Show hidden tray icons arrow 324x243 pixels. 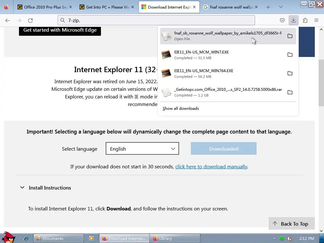click(x=274, y=239)
